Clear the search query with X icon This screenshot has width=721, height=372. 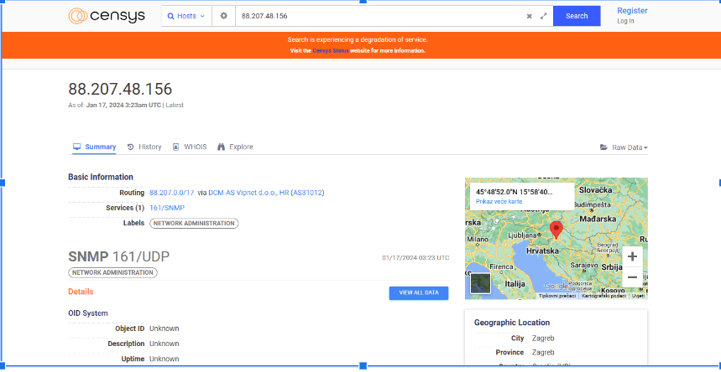(529, 16)
